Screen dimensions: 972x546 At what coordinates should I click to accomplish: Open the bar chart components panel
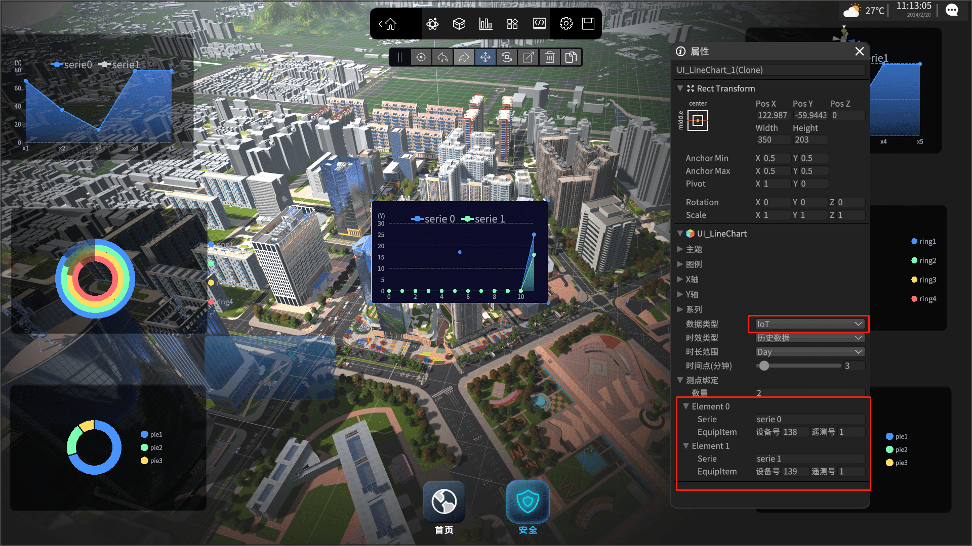tap(485, 24)
